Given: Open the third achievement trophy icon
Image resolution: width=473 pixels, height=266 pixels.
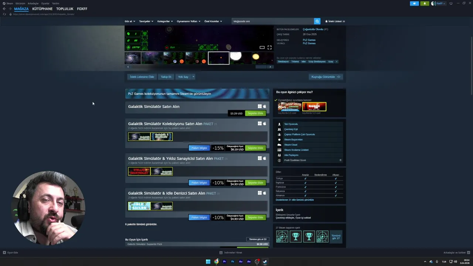Looking at the screenshot, I should tap(309, 236).
